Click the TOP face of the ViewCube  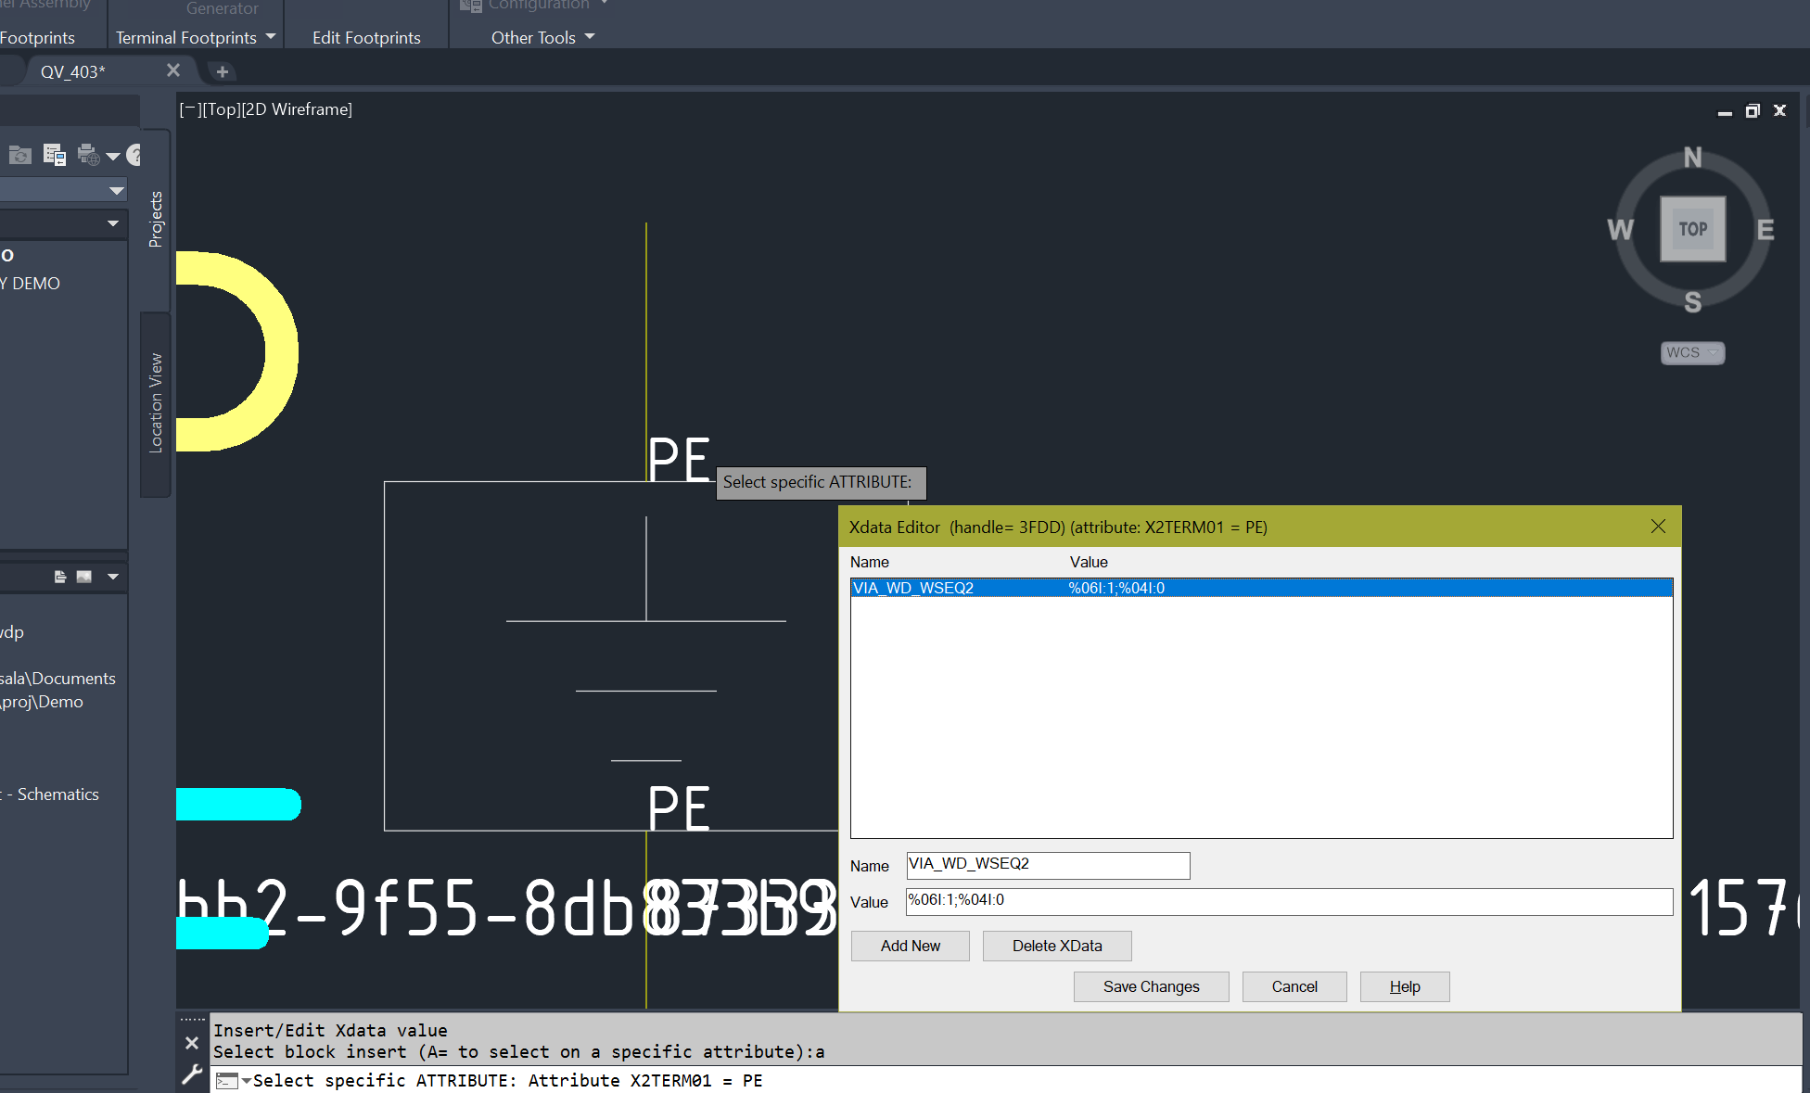1692,229
